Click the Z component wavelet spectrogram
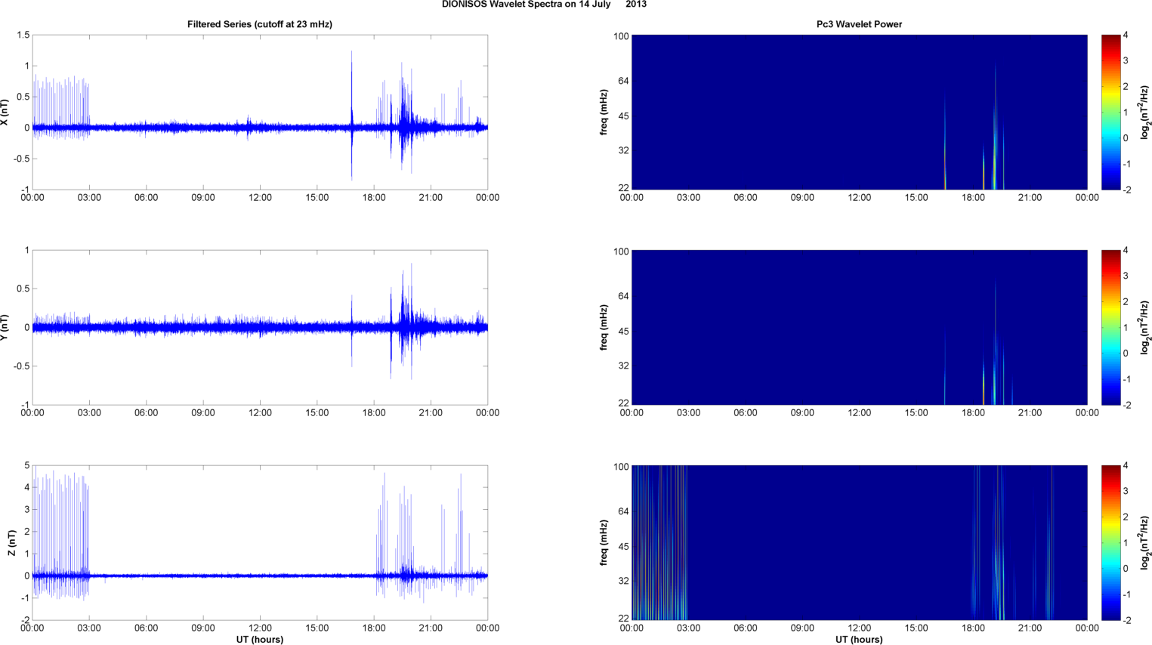The image size is (1152, 645). [x=859, y=543]
